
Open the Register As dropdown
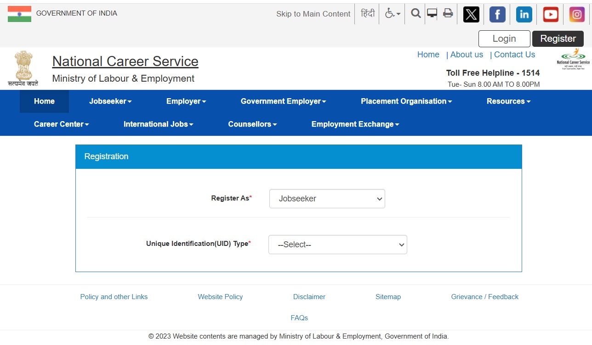point(327,199)
